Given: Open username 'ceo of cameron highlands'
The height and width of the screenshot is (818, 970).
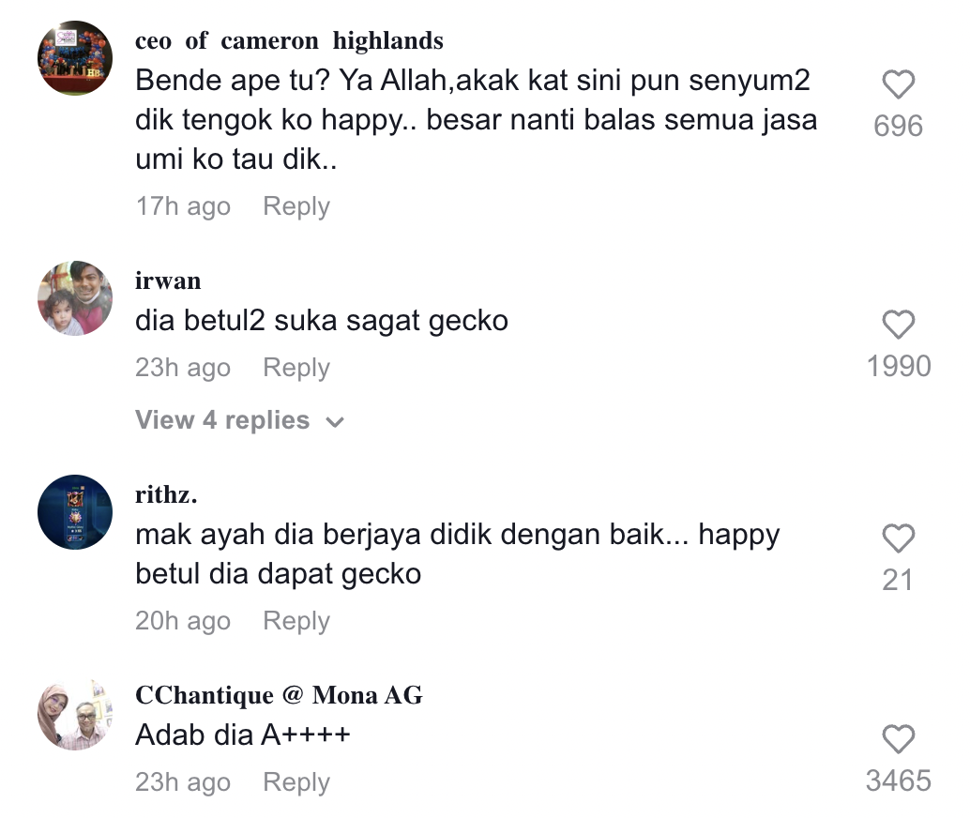Looking at the screenshot, I should pos(289,41).
